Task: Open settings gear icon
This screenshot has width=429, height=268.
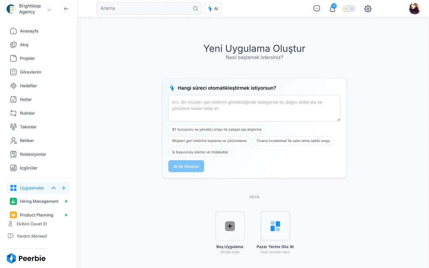Action: coord(368,9)
